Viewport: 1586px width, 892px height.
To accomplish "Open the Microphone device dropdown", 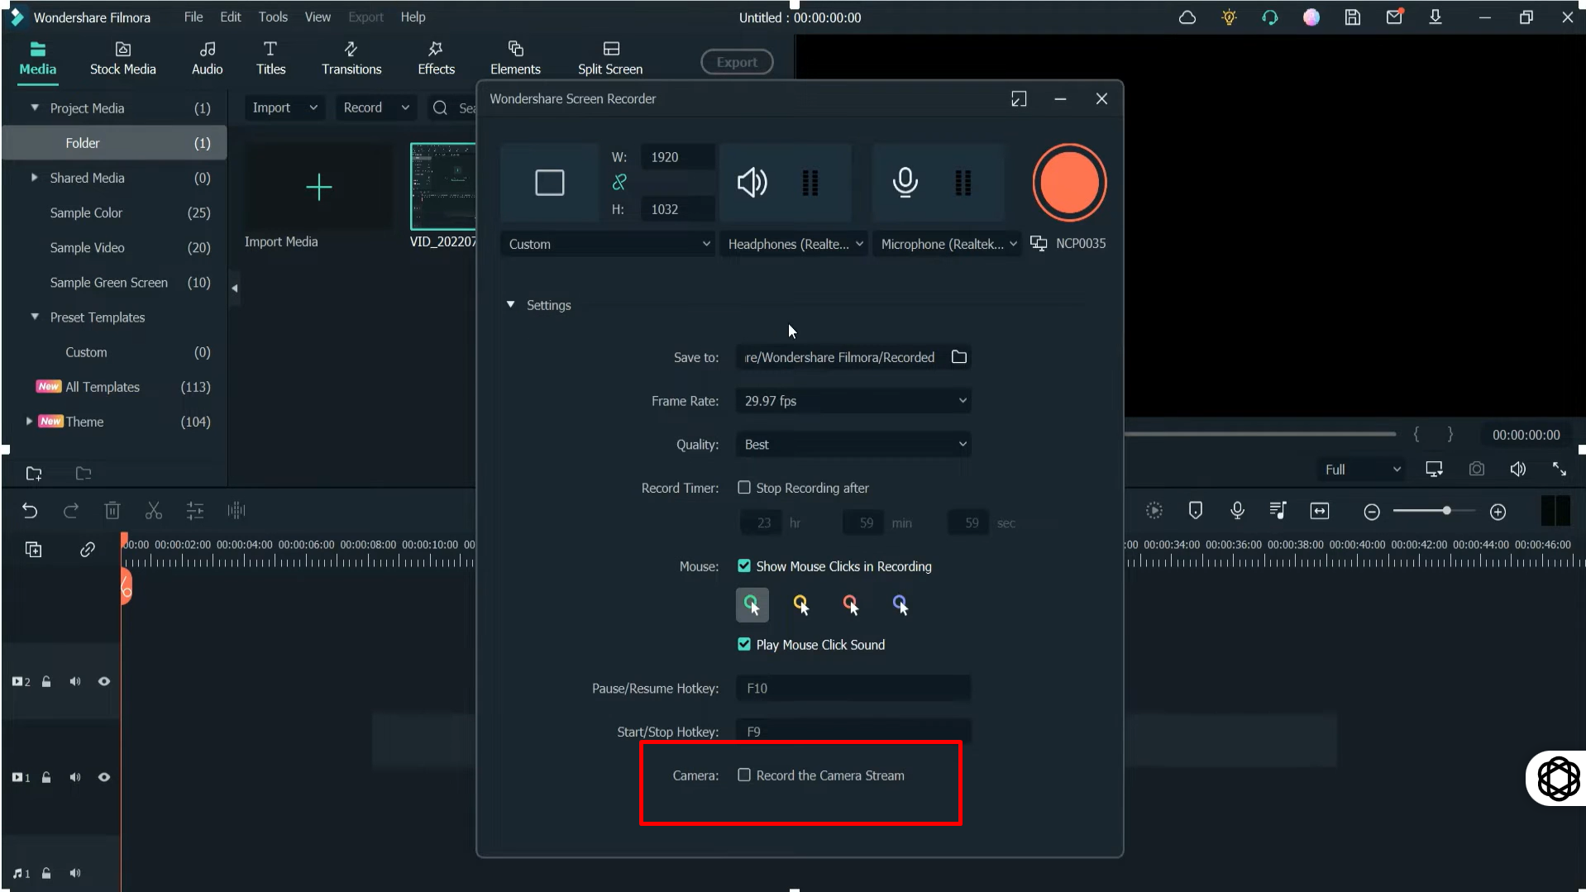I will pyautogui.click(x=948, y=244).
